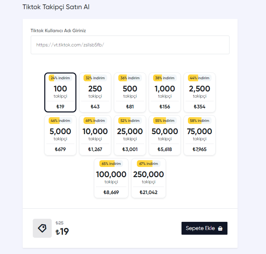Select the 100,000 takipçi package
This screenshot has height=254, width=266.
click(111, 178)
